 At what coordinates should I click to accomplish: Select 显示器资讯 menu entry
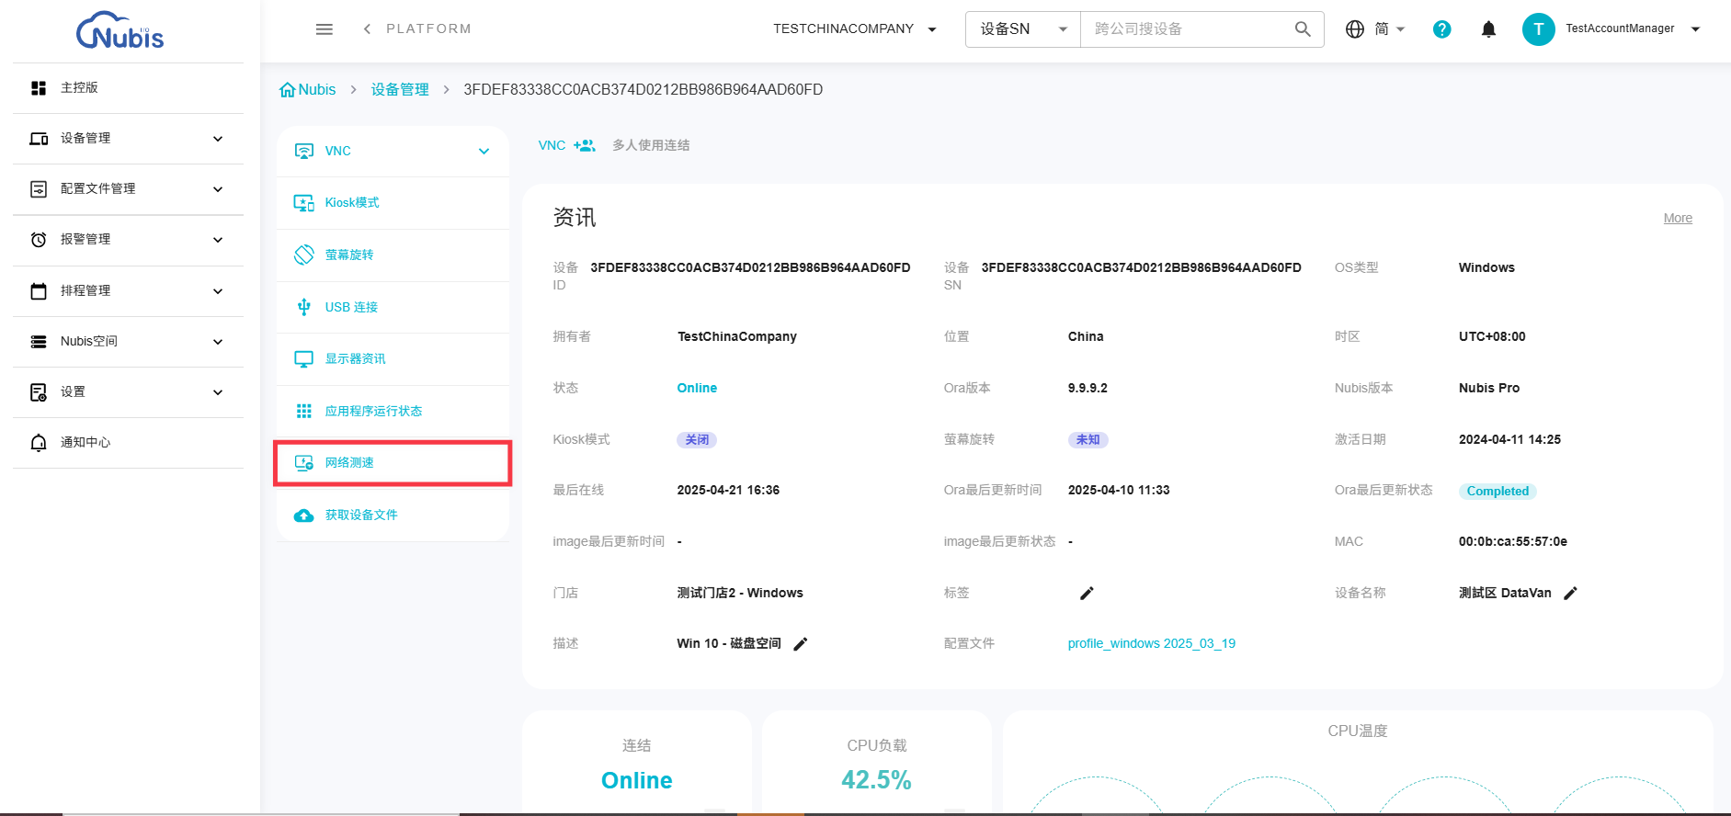393,359
